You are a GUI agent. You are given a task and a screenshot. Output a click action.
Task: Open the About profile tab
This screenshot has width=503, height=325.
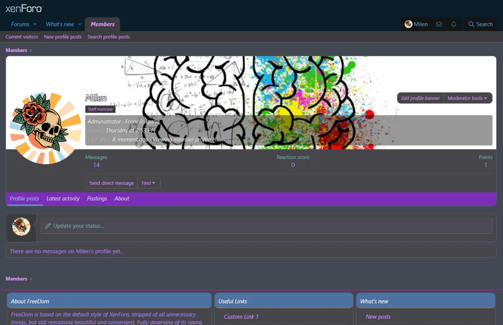tap(122, 199)
